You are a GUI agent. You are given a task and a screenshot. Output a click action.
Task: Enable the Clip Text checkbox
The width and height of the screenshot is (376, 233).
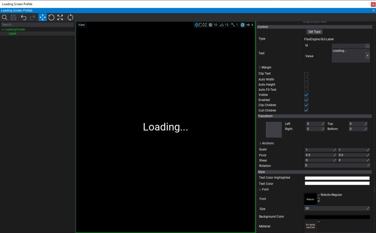306,74
